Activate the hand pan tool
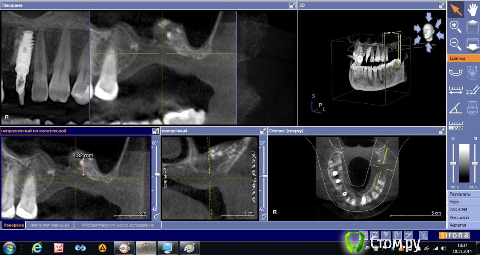This screenshot has width=480, height=255. tap(472, 9)
